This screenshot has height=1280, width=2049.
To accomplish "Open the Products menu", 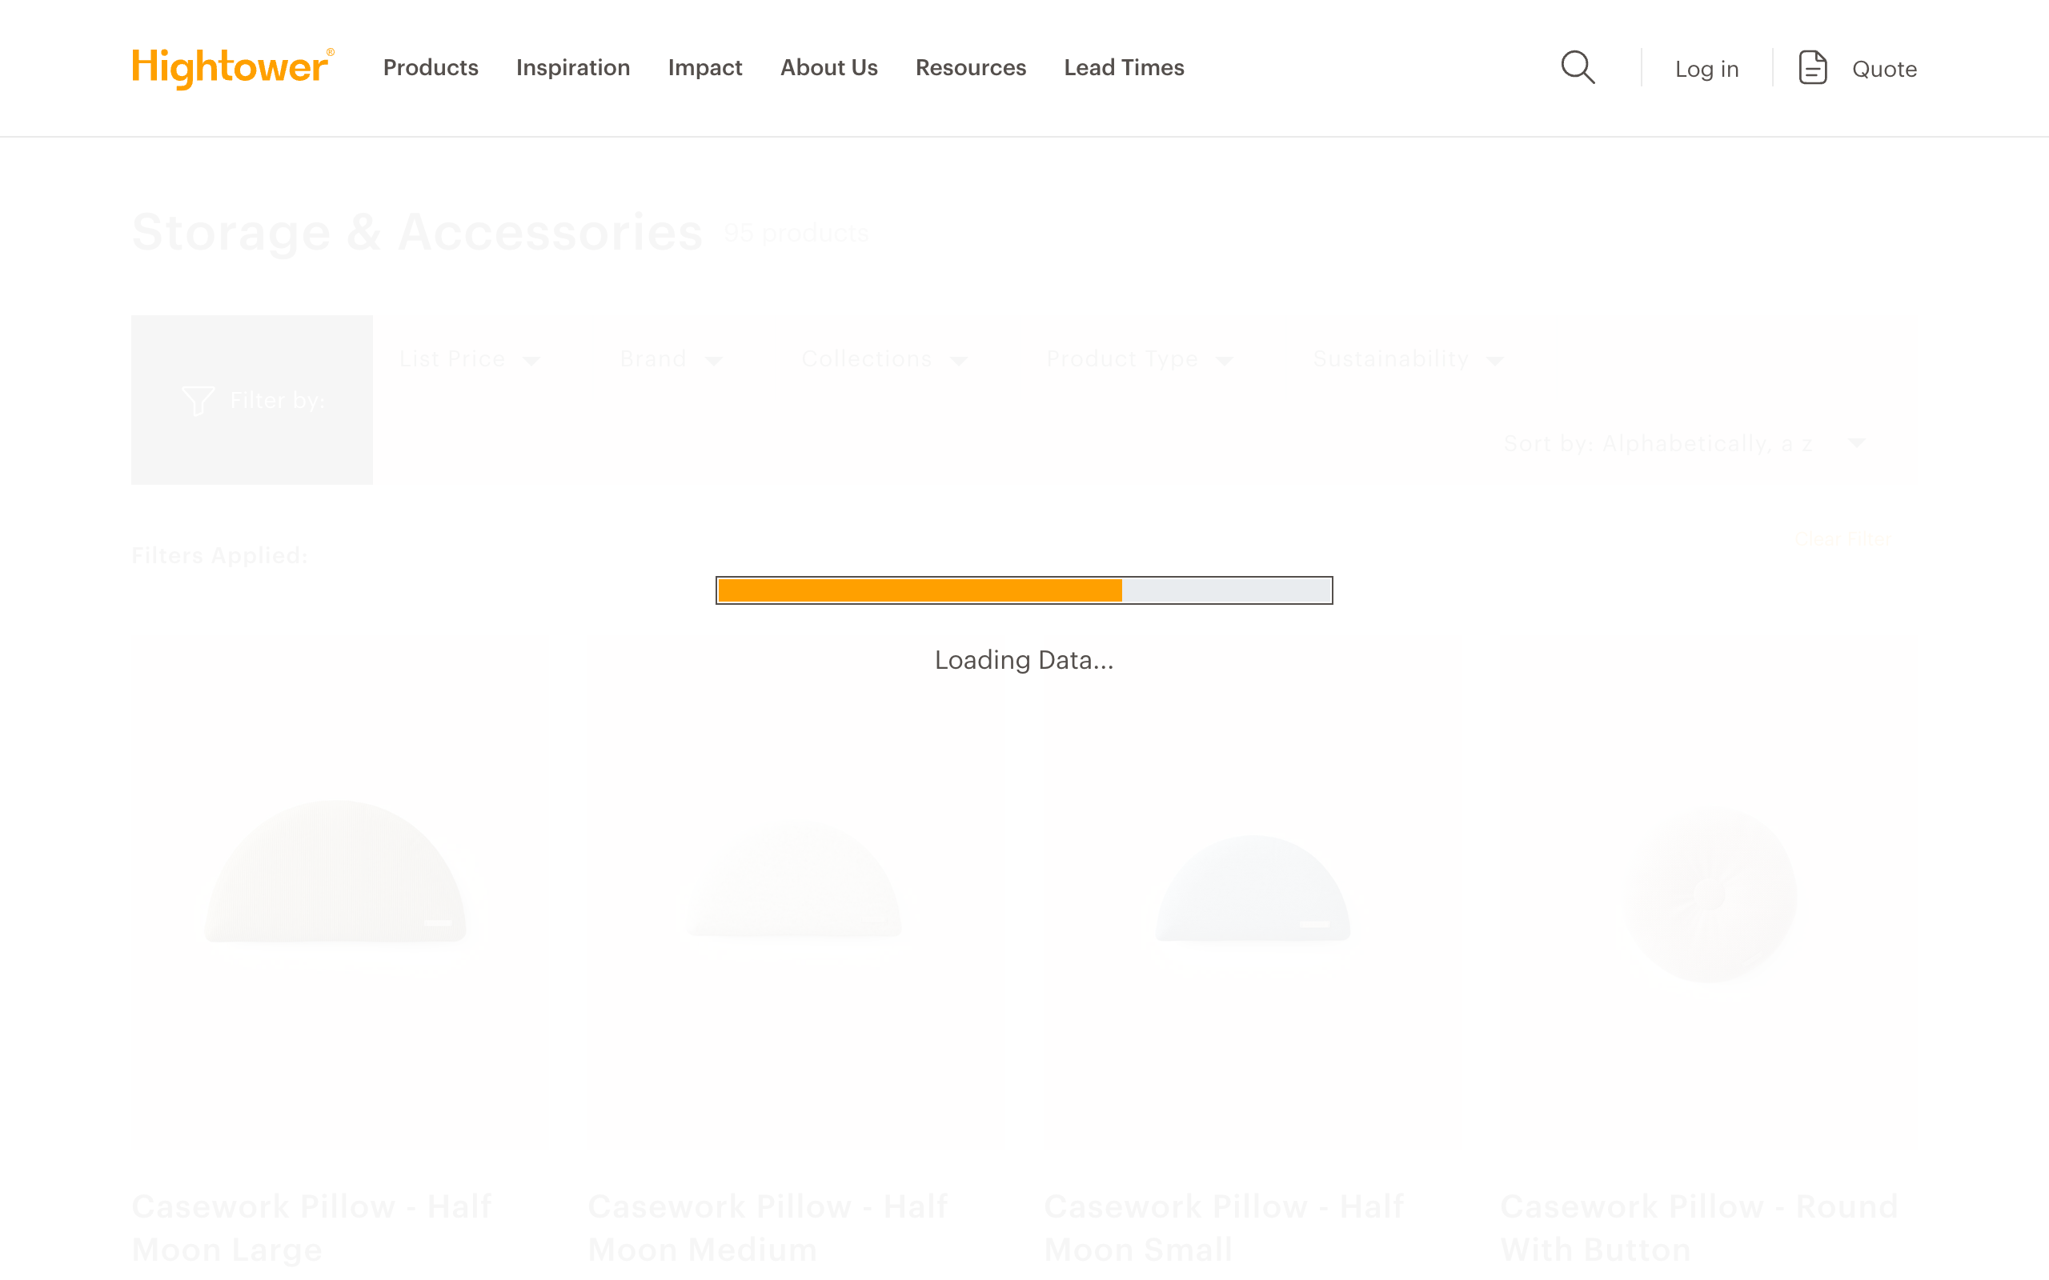I will point(430,68).
